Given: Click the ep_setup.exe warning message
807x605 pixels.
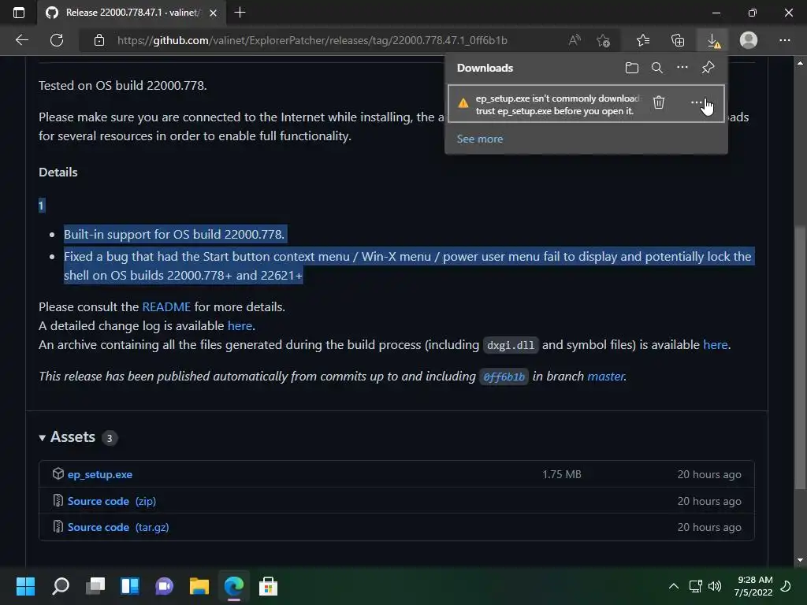Looking at the screenshot, I should [x=557, y=105].
